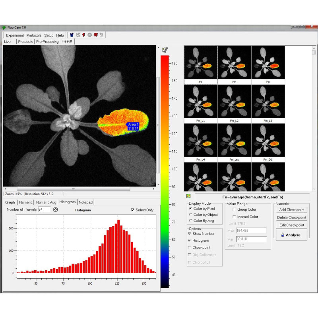Viewport: 318px width, 318px height.
Task: Open the Experiment menu
Action: [x=15, y=35]
